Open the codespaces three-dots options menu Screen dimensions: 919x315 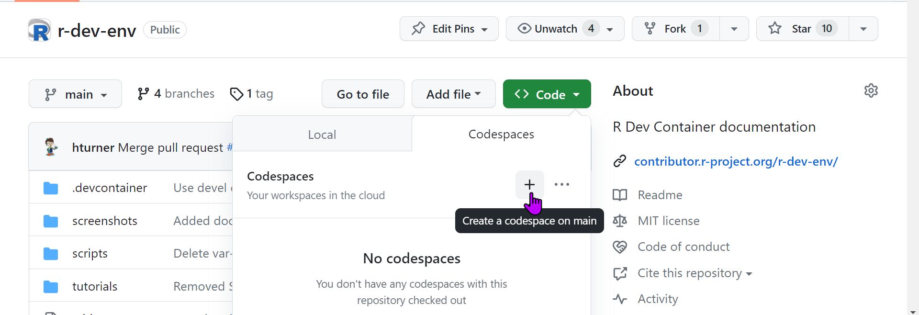pos(561,184)
